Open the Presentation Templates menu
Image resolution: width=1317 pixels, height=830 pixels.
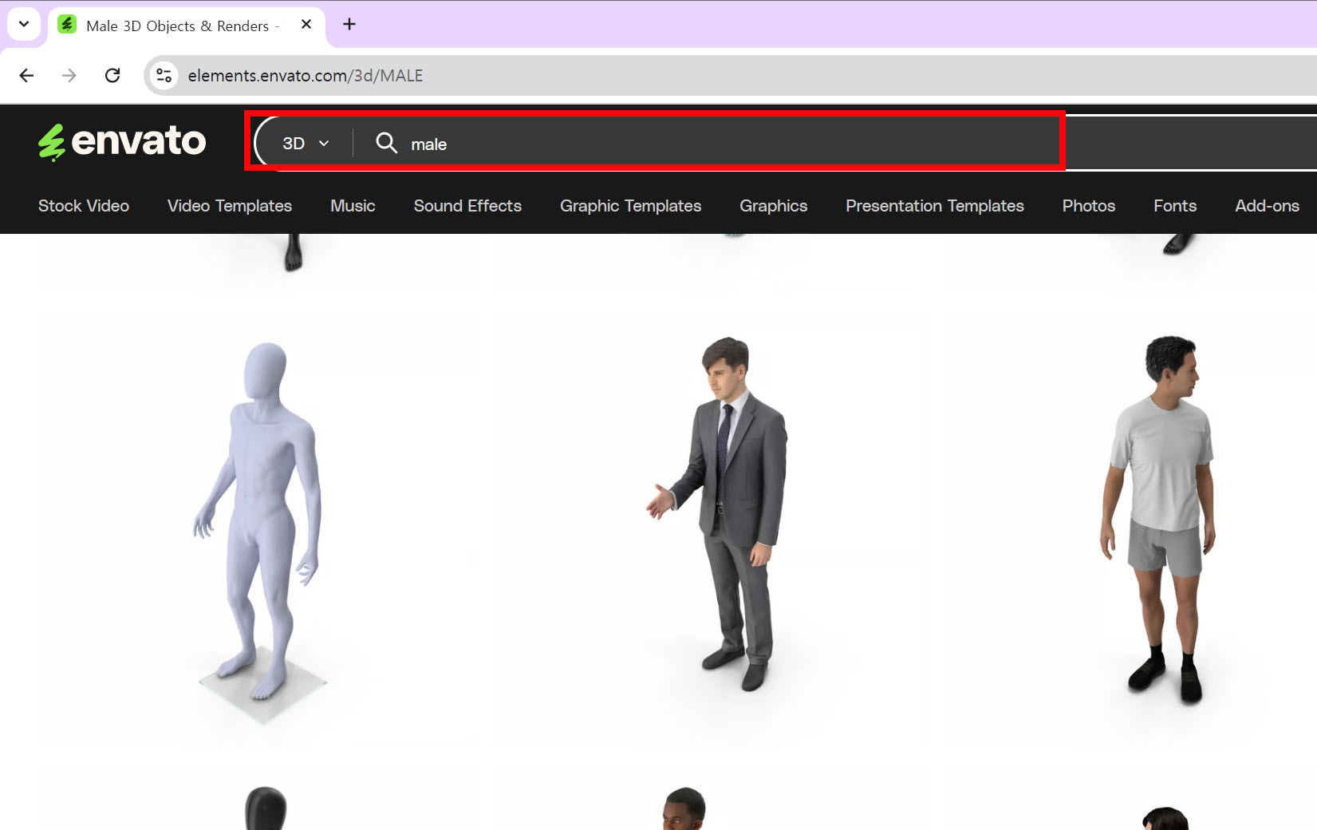tap(934, 206)
